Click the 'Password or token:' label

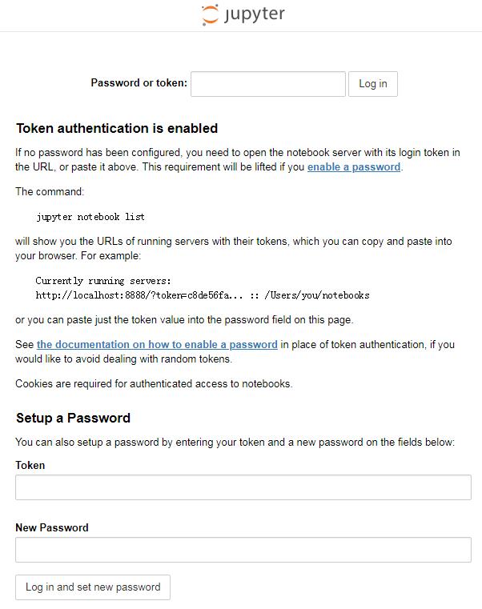[139, 83]
